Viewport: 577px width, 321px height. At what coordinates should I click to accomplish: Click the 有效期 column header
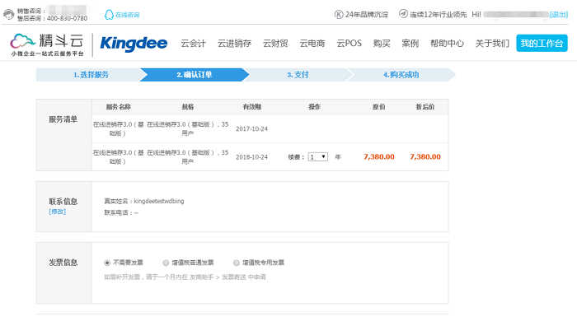[252, 107]
